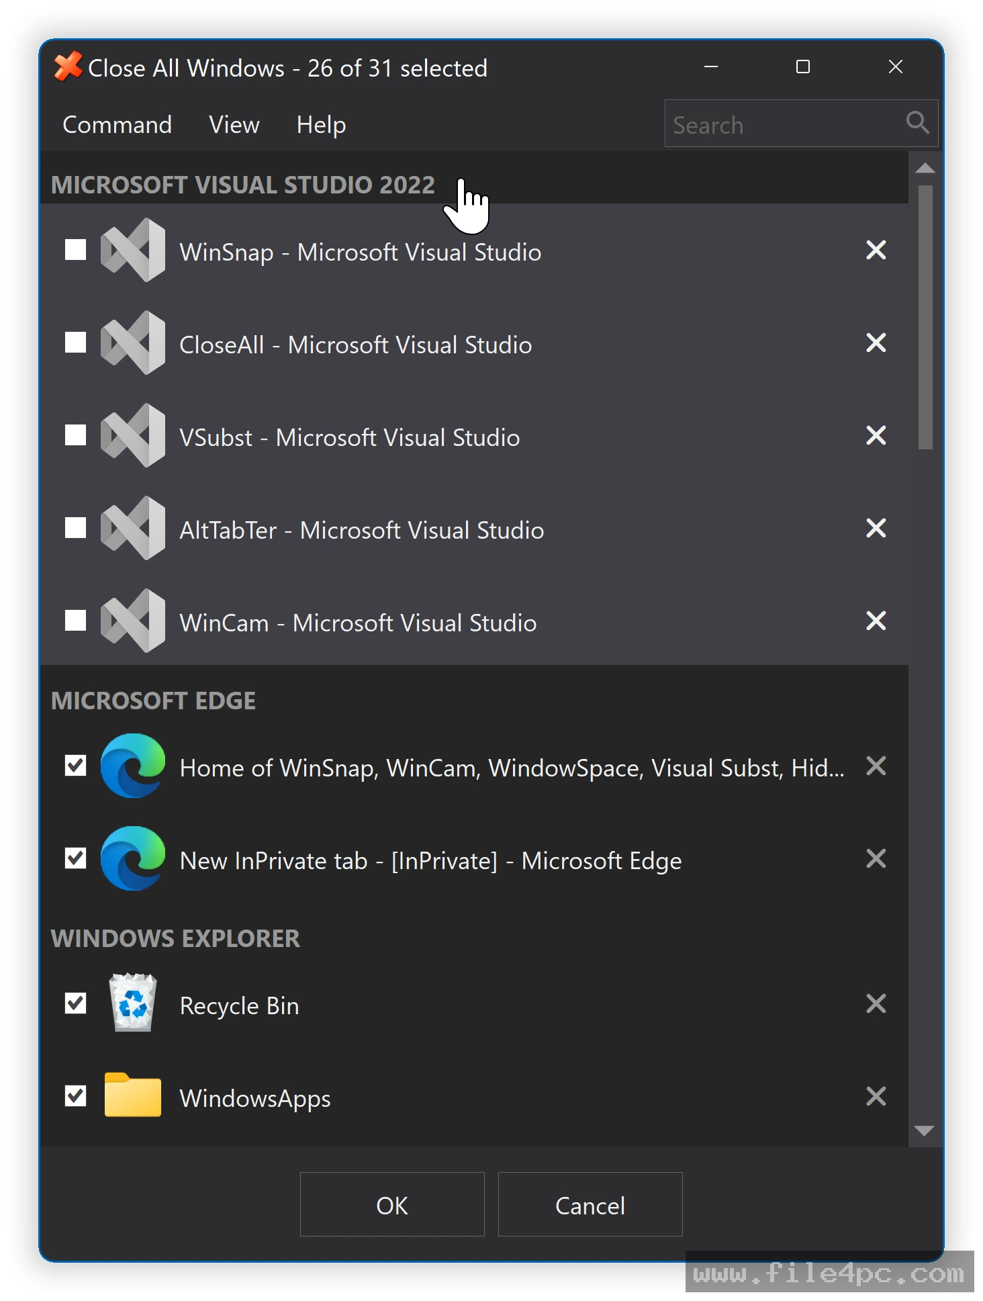Check the VSubst - Microsoft Visual Studio checkbox
Screen dimensions: 983x1301
pos(75,435)
